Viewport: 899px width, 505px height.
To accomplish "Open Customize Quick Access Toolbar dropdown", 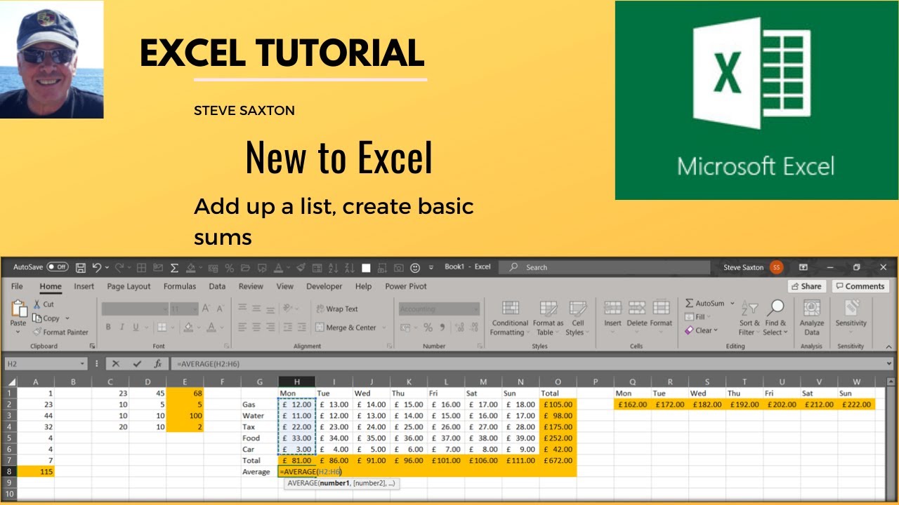I will (431, 268).
